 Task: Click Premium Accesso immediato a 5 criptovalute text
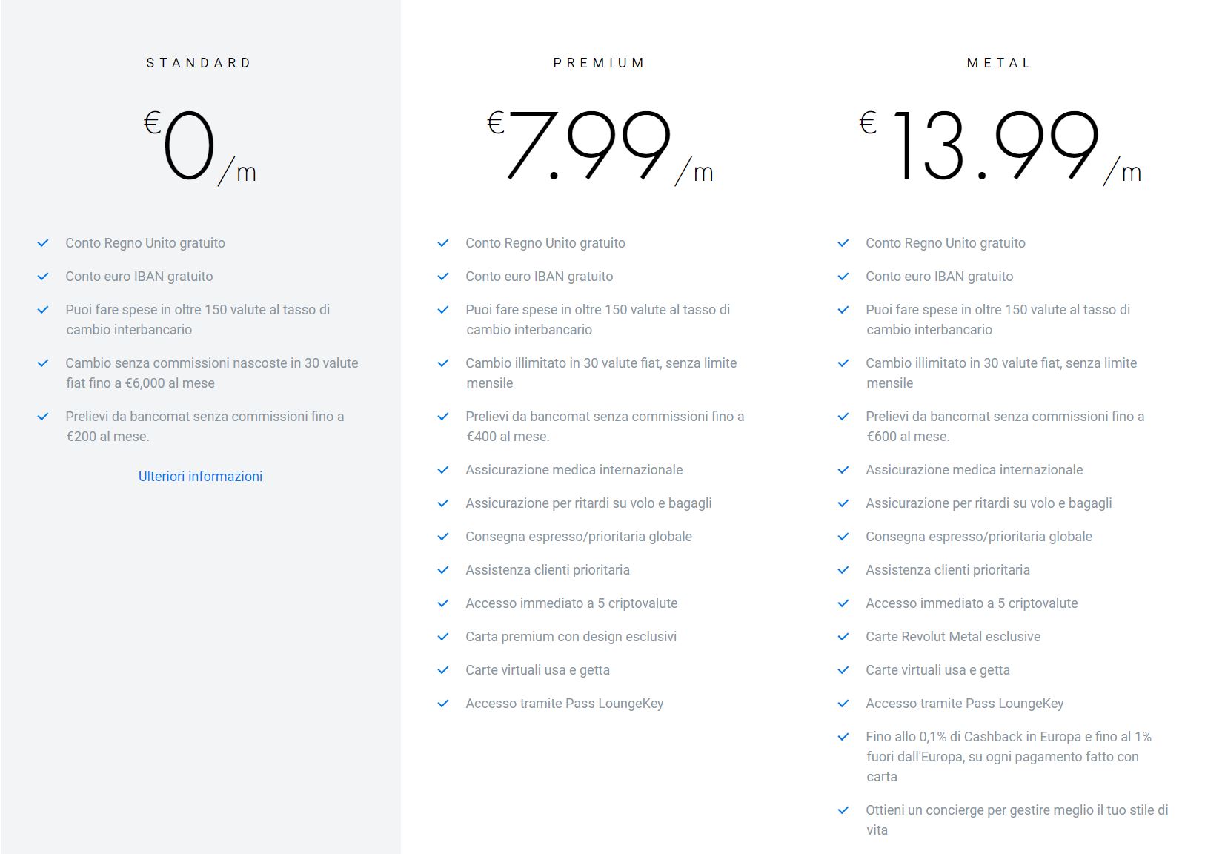click(571, 603)
